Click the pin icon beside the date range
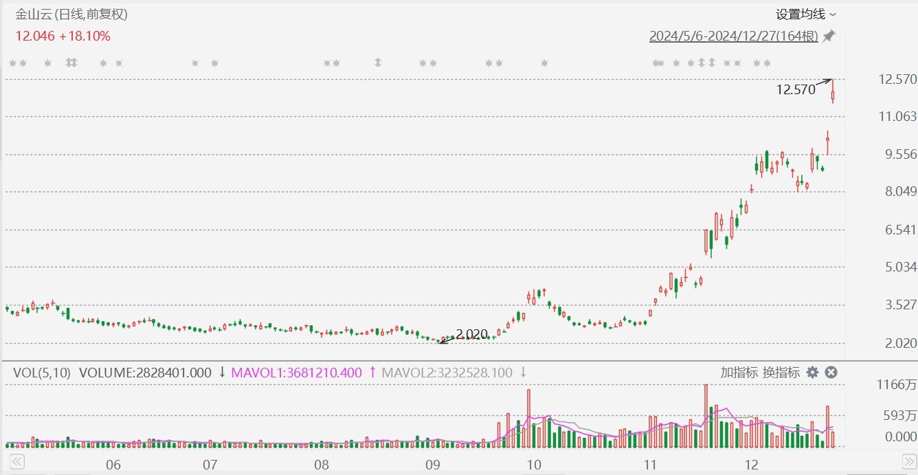This screenshot has width=918, height=475. pos(829,36)
